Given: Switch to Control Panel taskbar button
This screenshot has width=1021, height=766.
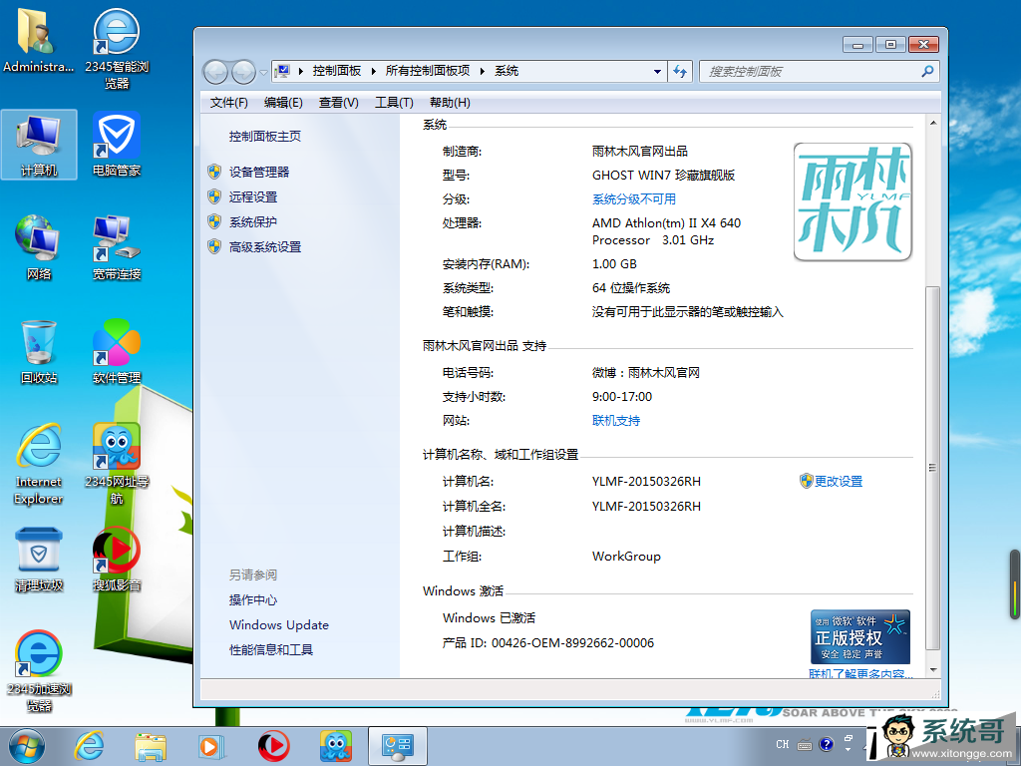Looking at the screenshot, I should (x=398, y=746).
